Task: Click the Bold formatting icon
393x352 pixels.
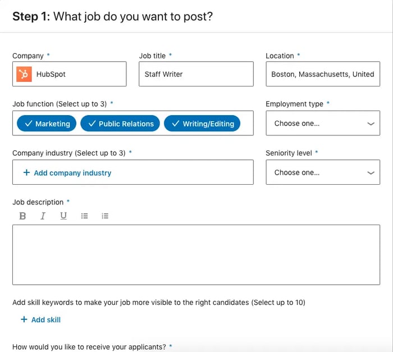Action: [22, 216]
